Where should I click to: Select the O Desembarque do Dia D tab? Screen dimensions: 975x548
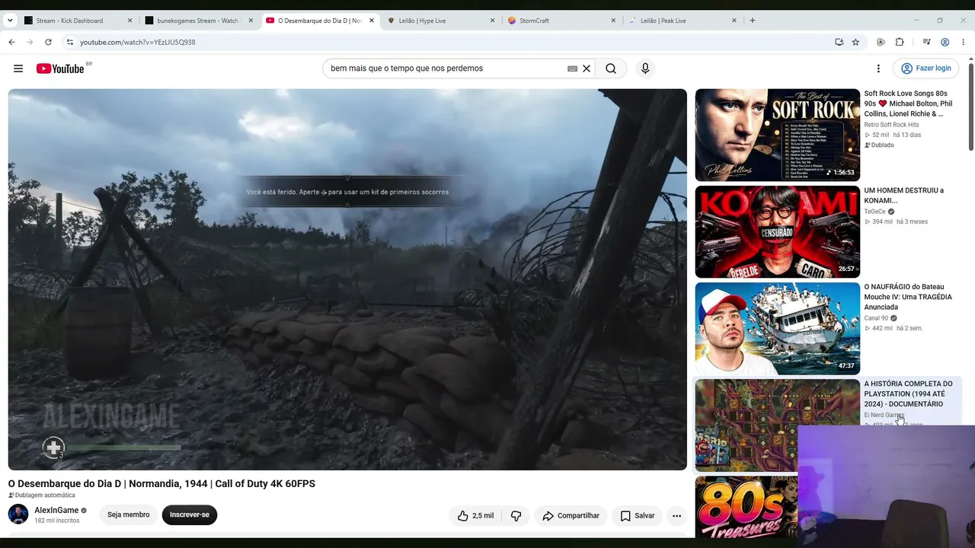(319, 21)
